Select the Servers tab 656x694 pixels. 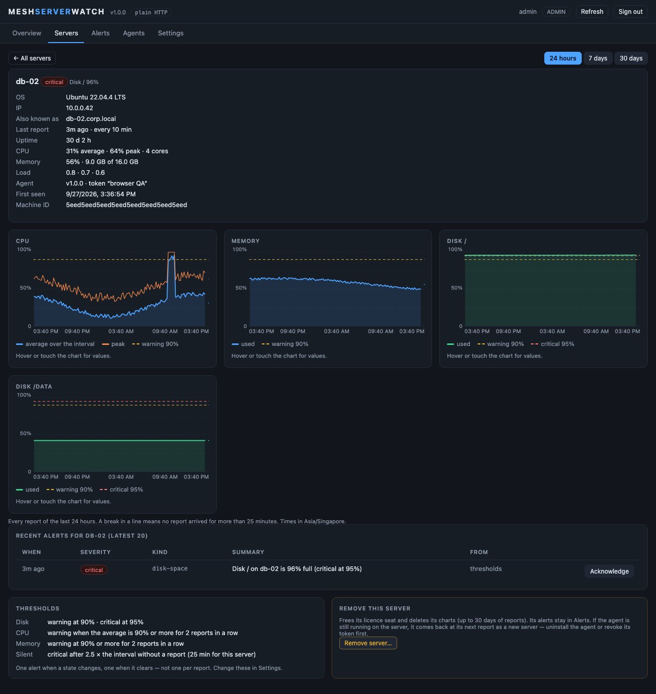pos(66,33)
